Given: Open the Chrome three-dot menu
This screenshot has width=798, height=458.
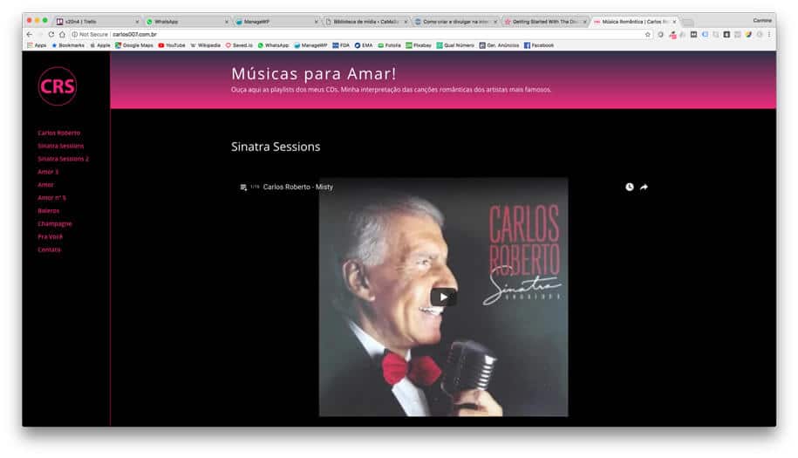Looking at the screenshot, I should (768, 34).
